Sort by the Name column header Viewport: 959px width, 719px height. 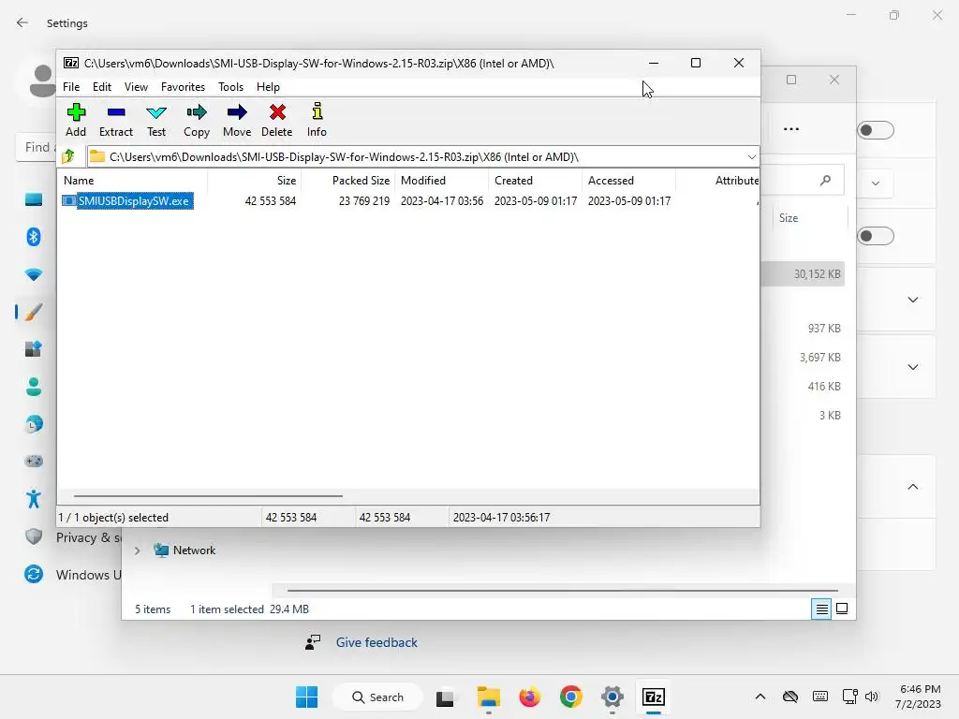(x=132, y=181)
